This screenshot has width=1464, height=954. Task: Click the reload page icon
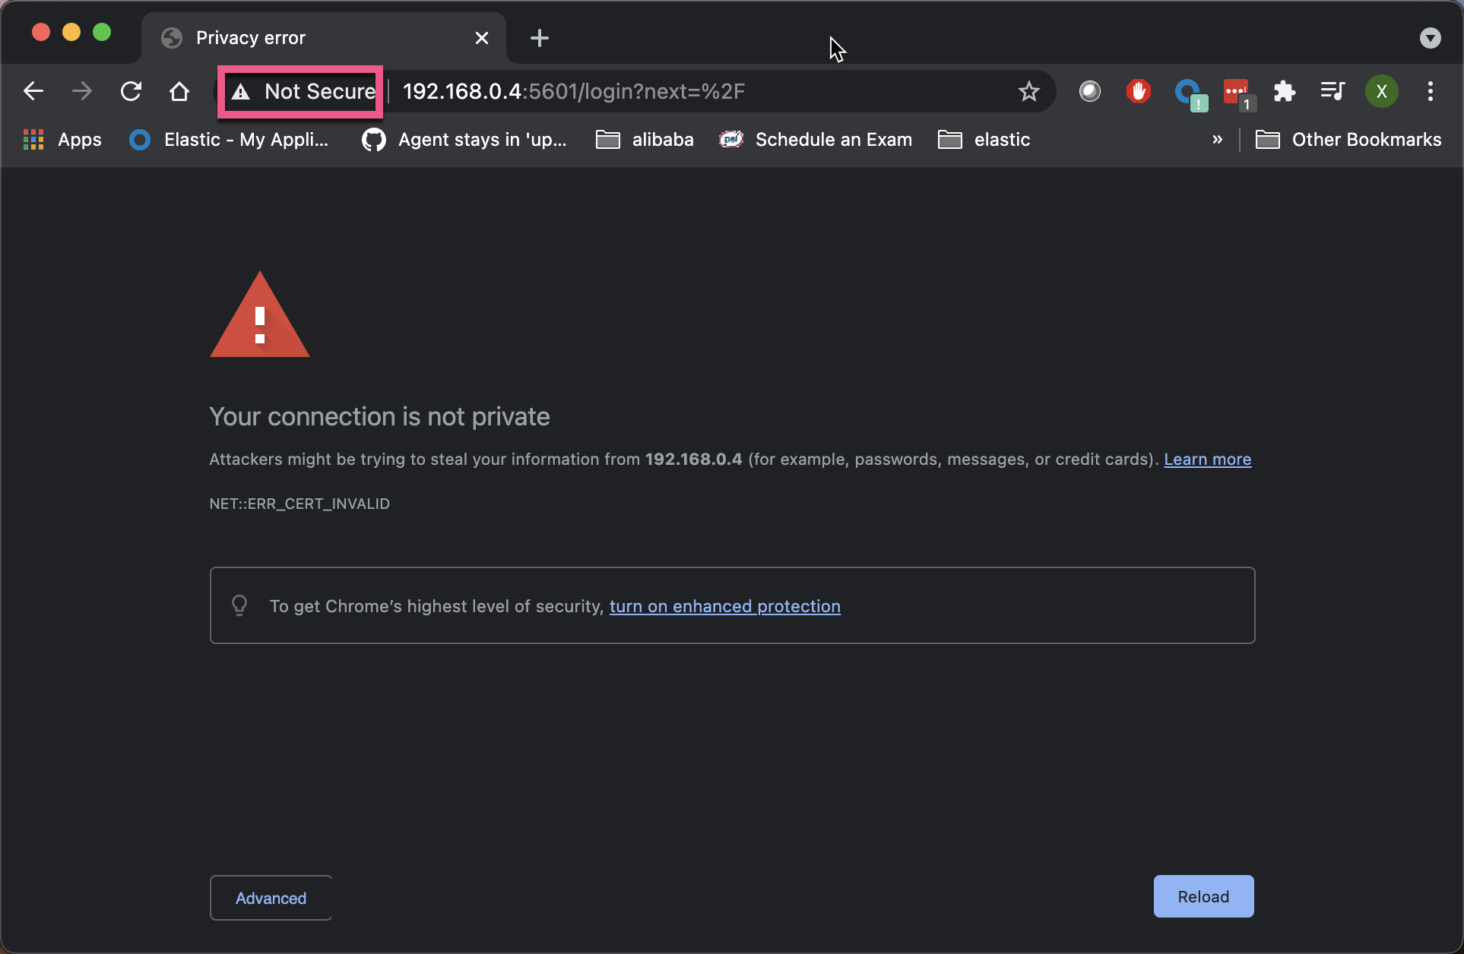pyautogui.click(x=131, y=91)
